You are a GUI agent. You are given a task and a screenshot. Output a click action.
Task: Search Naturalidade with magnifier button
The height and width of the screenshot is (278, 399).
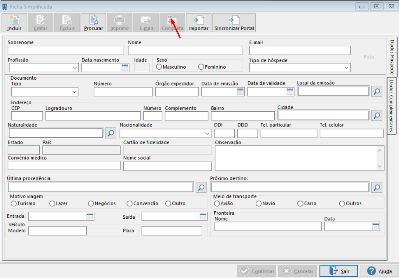(x=111, y=133)
